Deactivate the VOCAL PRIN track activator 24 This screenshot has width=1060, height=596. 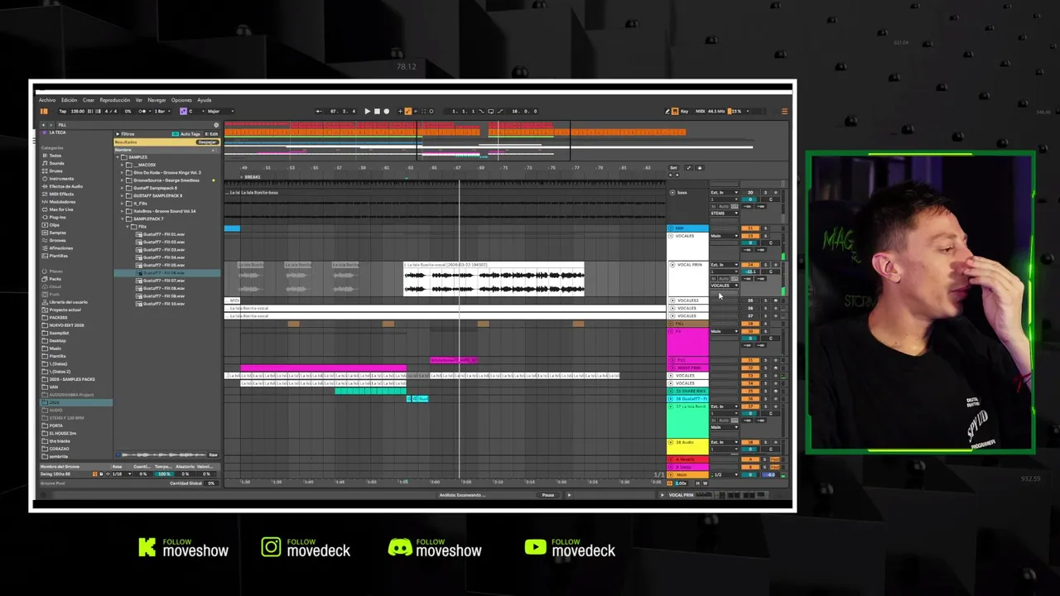(750, 265)
